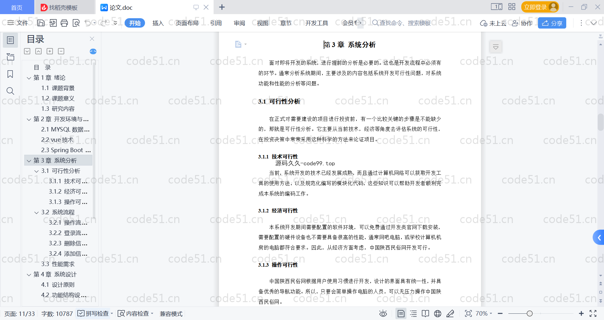
Task: Enter fullscreen mode from status bar
Action: coord(593,313)
